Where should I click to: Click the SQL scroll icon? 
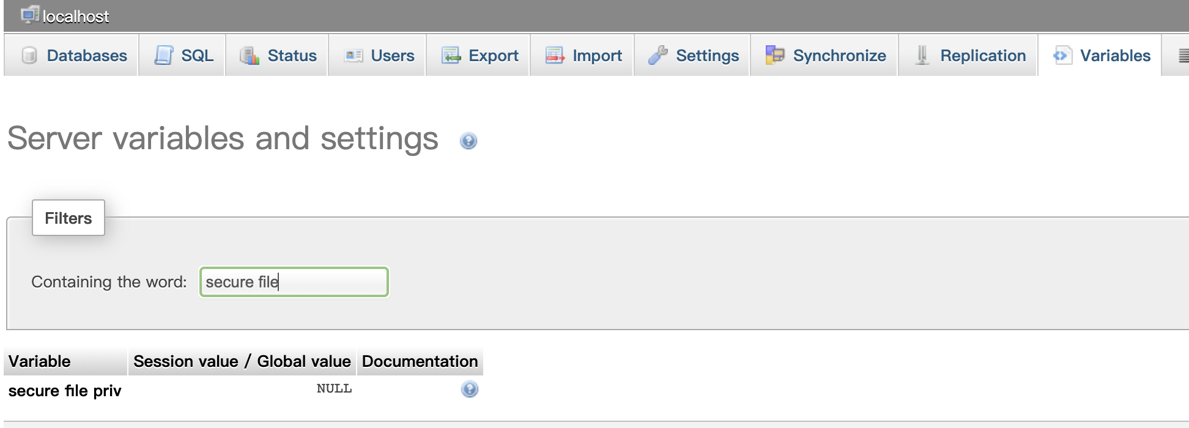[163, 56]
